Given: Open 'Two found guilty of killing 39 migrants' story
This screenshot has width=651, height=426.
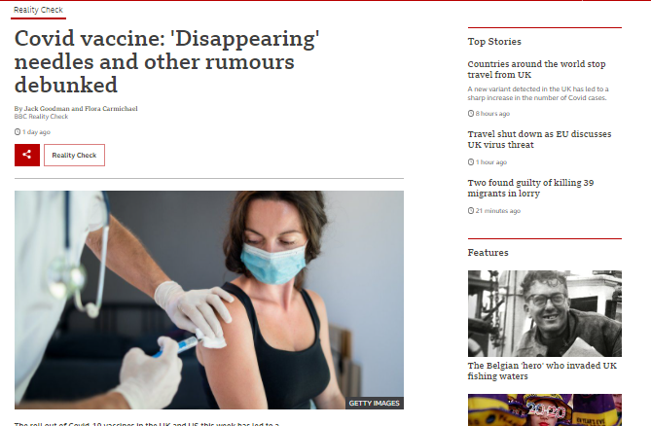Looking at the screenshot, I should click(530, 188).
